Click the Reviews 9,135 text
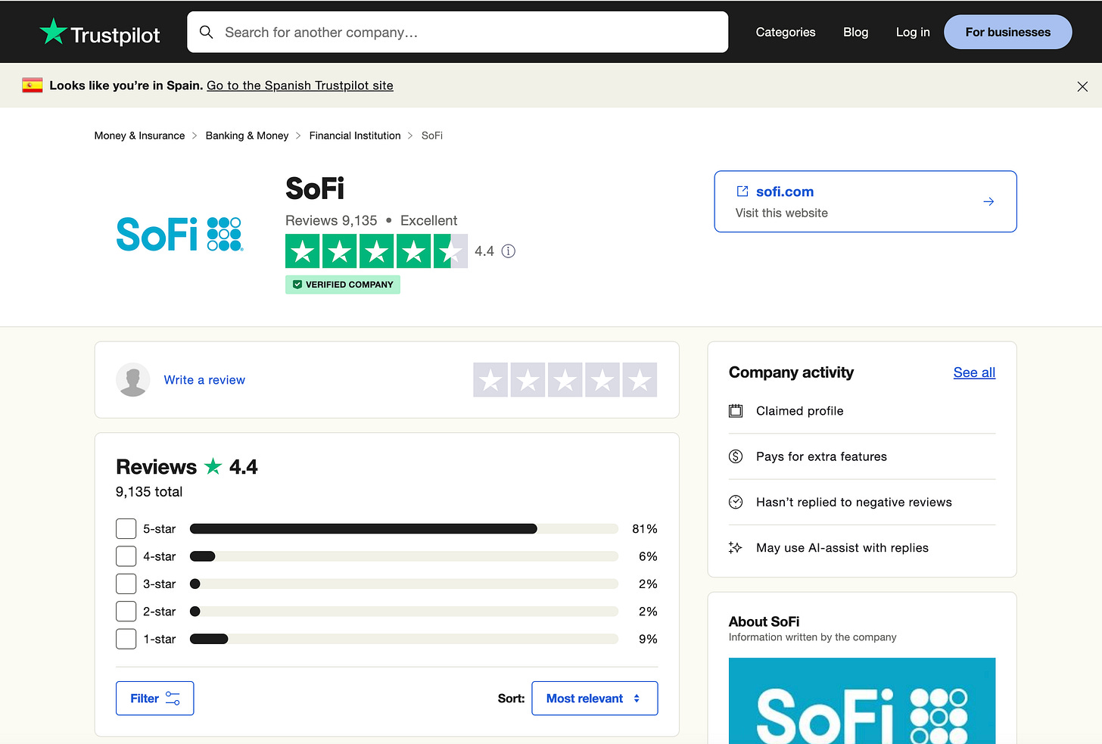 (x=331, y=220)
